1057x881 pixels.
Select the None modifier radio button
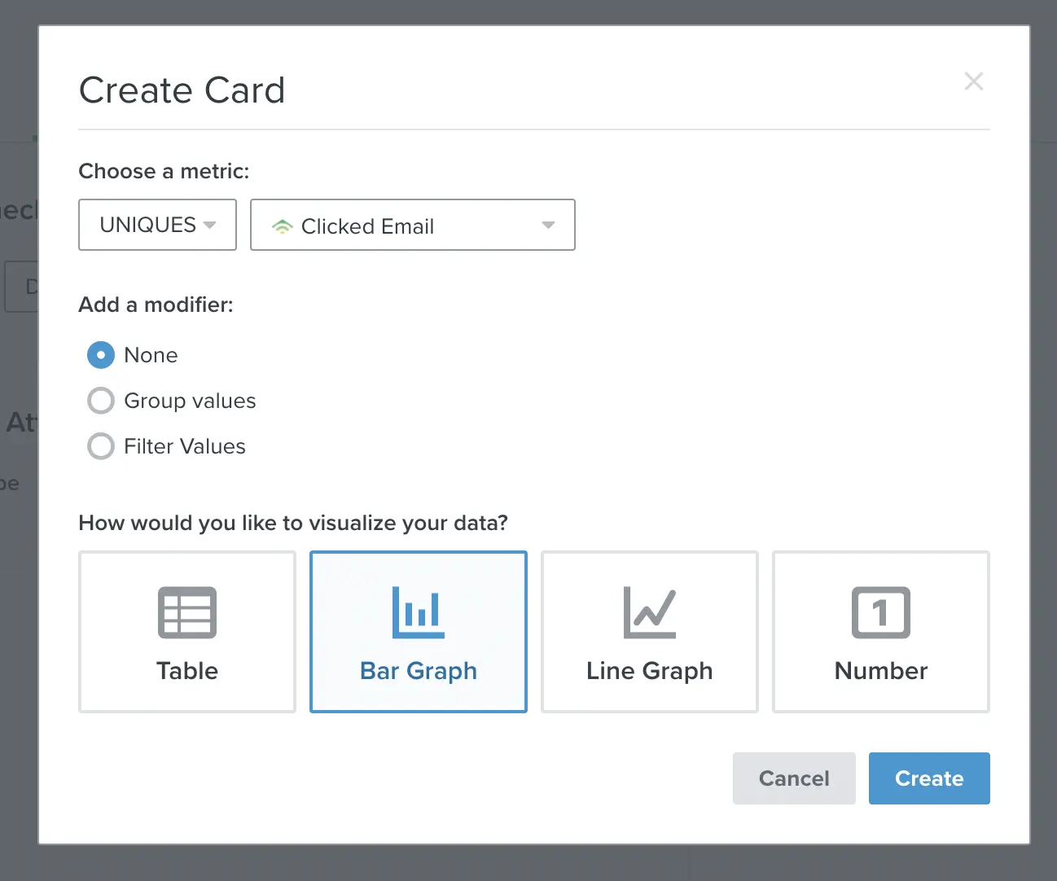(101, 355)
